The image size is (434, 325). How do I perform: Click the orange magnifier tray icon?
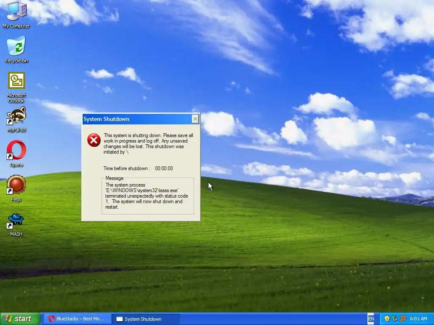coord(403,319)
